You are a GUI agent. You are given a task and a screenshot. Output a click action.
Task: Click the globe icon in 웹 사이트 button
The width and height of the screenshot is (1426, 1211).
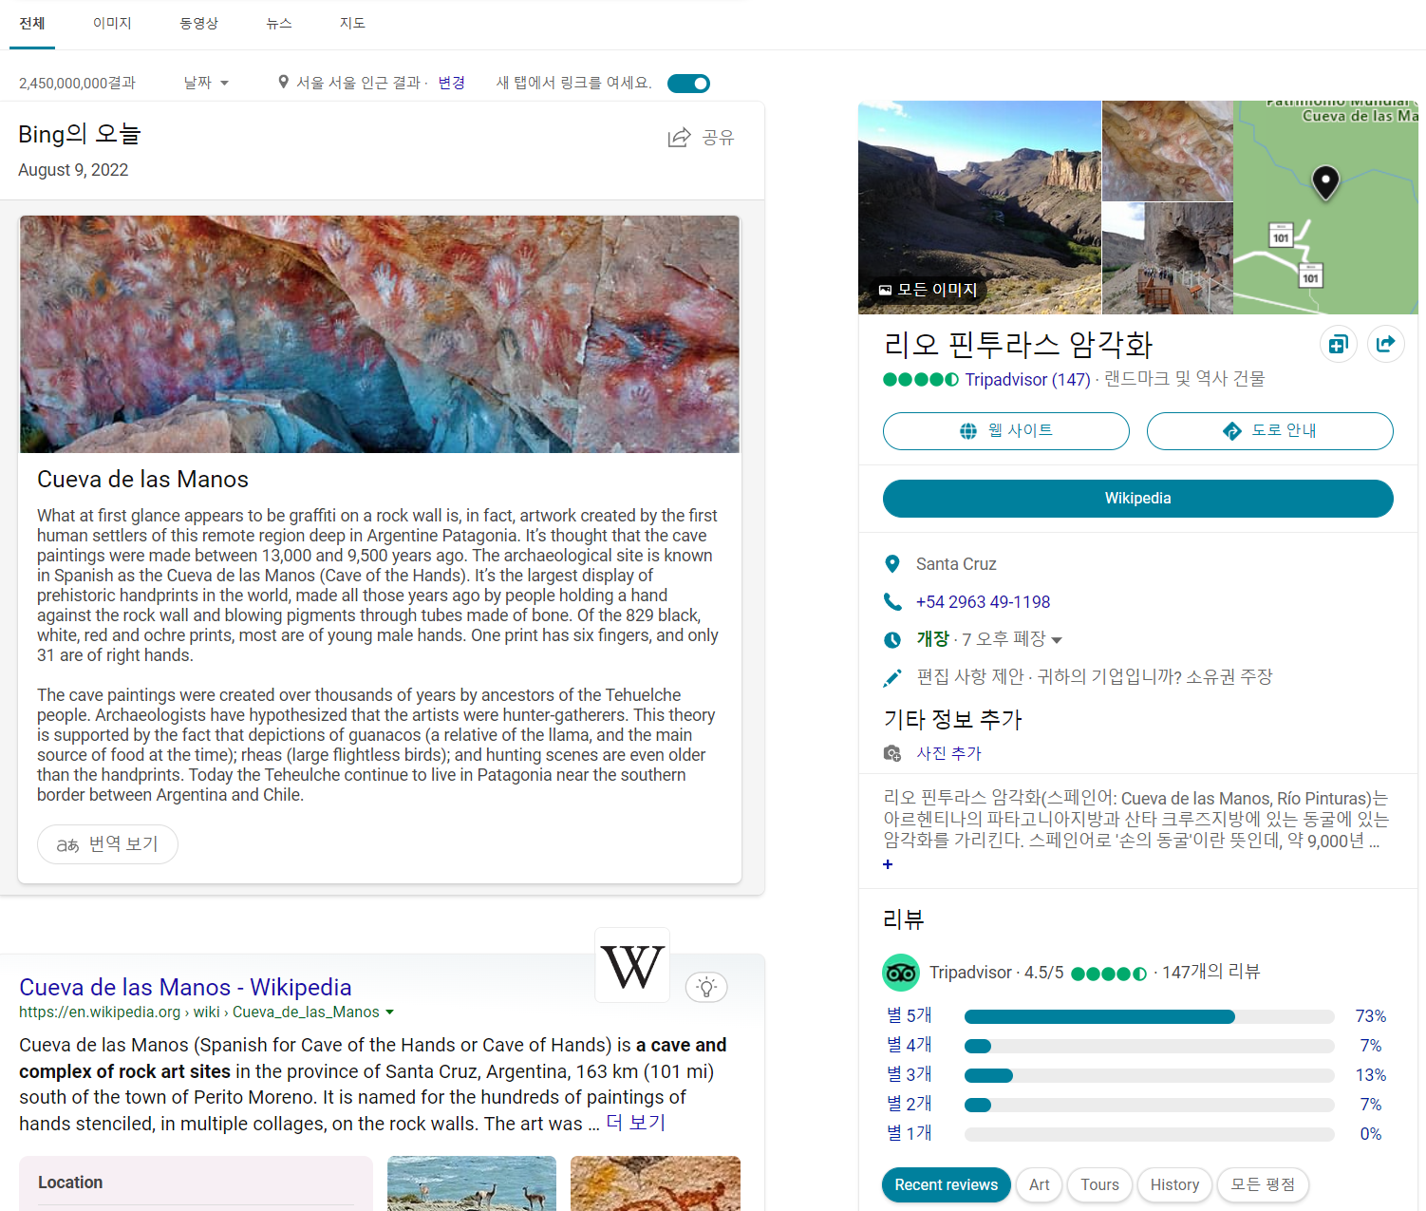[x=968, y=431]
